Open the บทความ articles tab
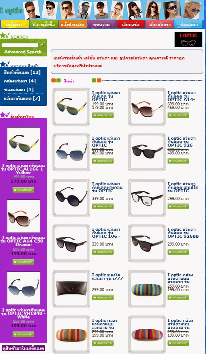 101,24
